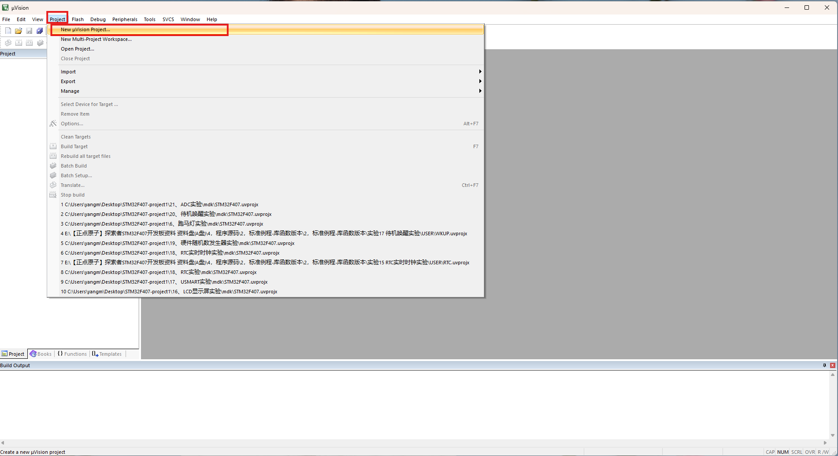
Task: Open the Flash menu
Action: [x=78, y=19]
